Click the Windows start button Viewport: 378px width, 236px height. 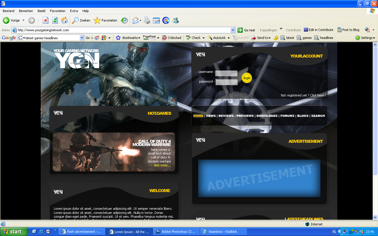pos(14,232)
